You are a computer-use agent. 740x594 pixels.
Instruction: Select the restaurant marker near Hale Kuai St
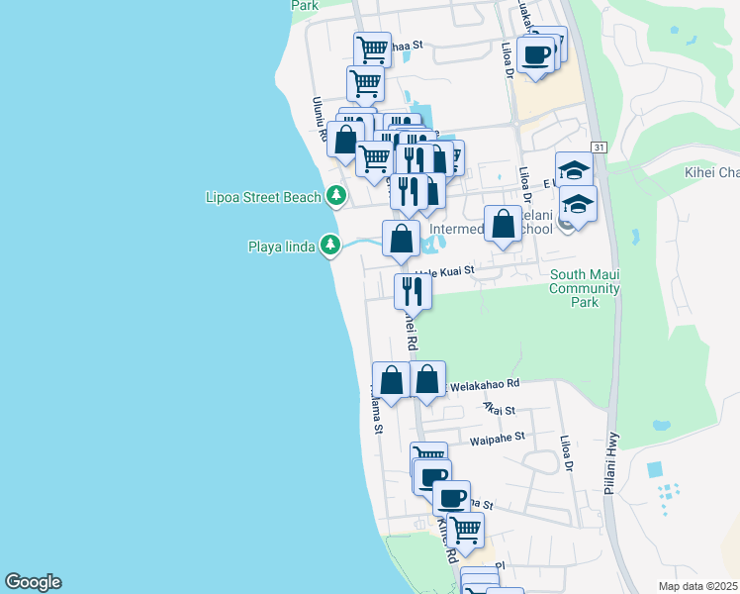[x=413, y=291]
